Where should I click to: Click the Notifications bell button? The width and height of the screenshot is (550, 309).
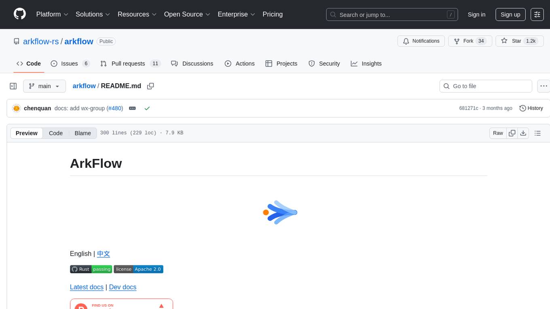pos(421,41)
